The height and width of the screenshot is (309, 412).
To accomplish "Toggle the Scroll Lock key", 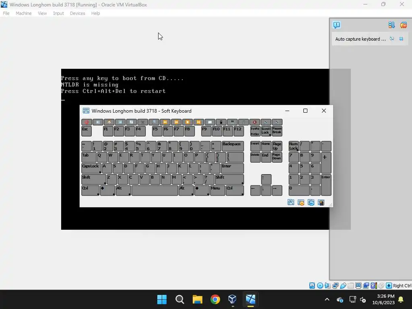I will (266, 131).
